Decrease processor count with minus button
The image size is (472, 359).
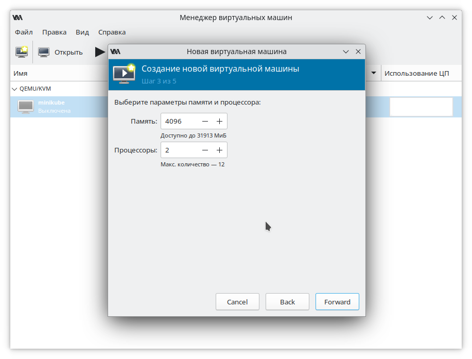click(205, 150)
